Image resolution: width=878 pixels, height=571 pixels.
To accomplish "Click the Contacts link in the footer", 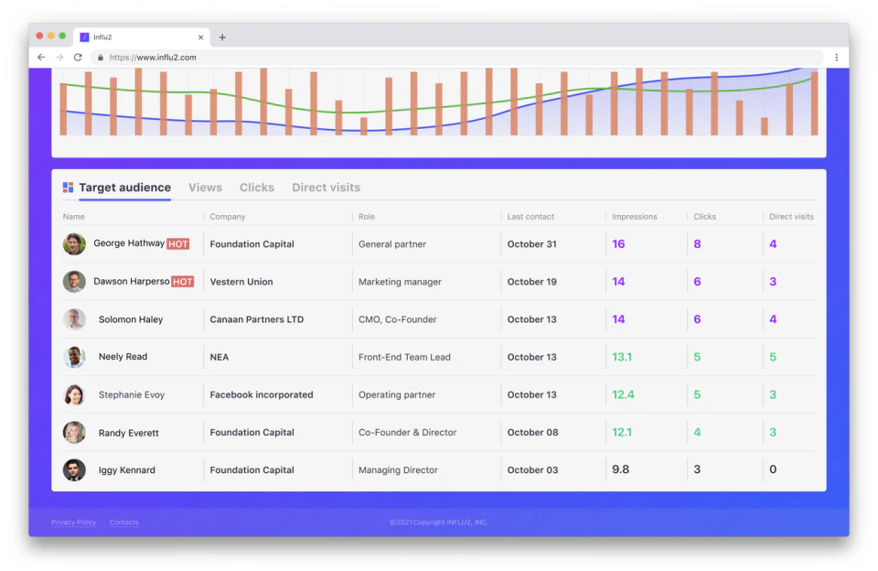I will click(x=123, y=522).
